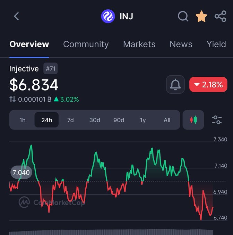The height and width of the screenshot is (235, 233).
Task: Select the 1h chart range
Action: pos(23,120)
